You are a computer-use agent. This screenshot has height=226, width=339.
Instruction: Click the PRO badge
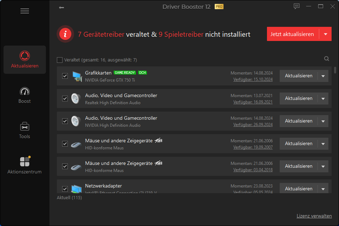pos(219,7)
